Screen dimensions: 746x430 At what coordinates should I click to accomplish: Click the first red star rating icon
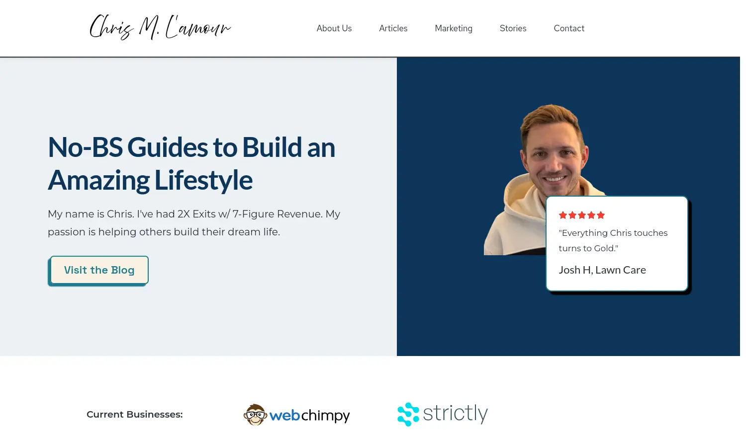tap(563, 215)
